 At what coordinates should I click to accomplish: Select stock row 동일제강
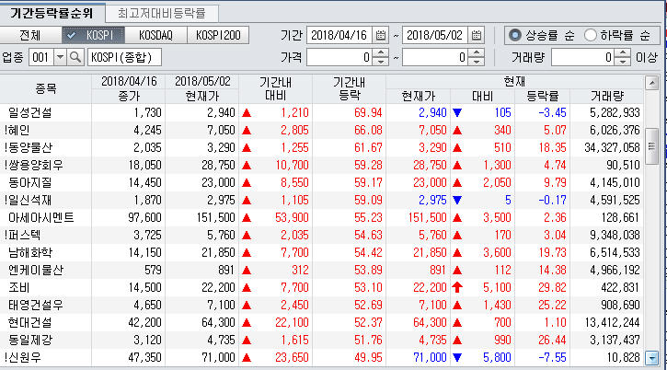pyautogui.click(x=322, y=340)
